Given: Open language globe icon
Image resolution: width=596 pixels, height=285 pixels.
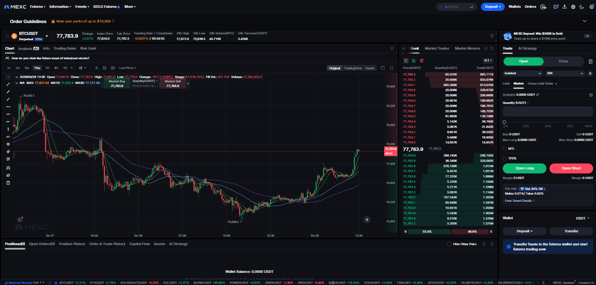Looking at the screenshot, I should 573,7.
